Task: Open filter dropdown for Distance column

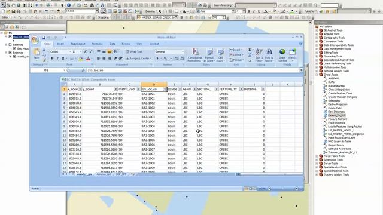Action: tap(263, 89)
